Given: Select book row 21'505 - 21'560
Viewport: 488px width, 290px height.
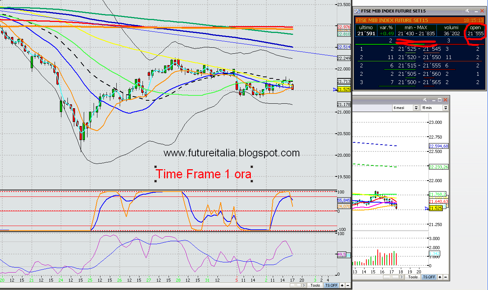Looking at the screenshot, I should tap(420, 74).
